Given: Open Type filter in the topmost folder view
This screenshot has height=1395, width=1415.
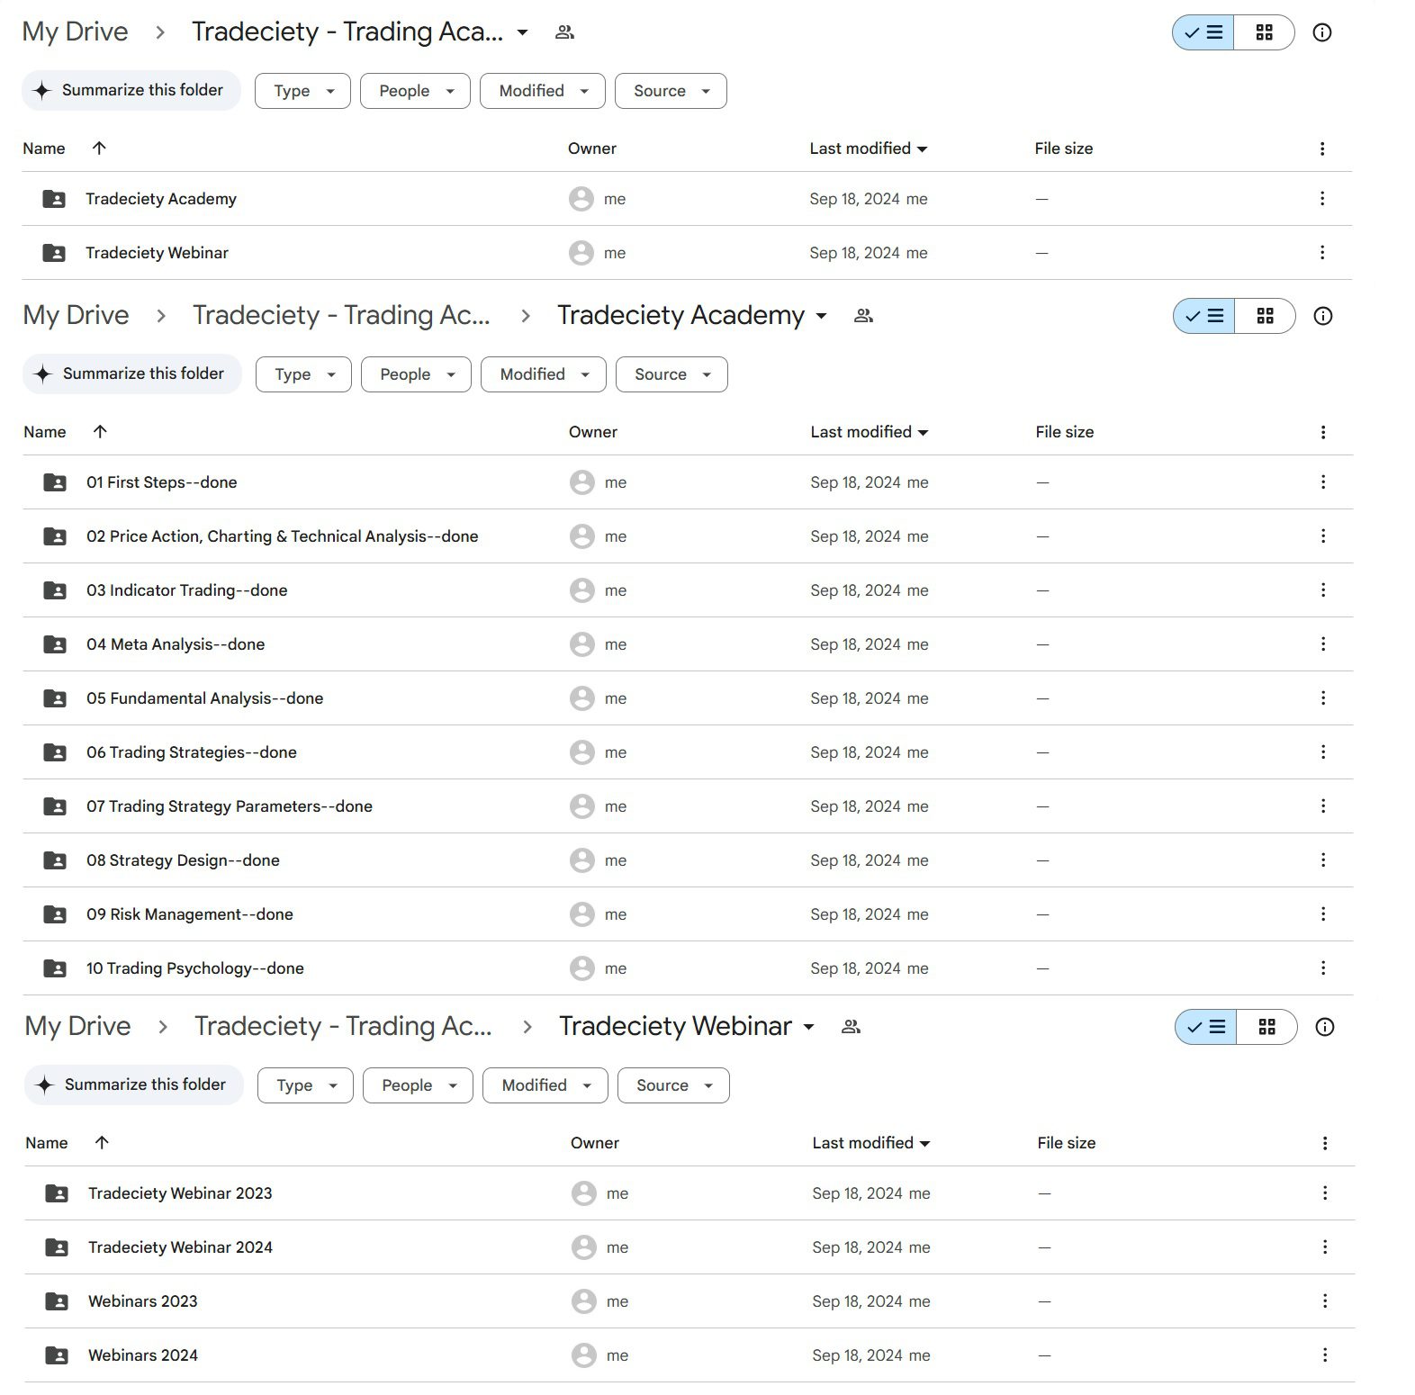Looking at the screenshot, I should click(x=302, y=91).
